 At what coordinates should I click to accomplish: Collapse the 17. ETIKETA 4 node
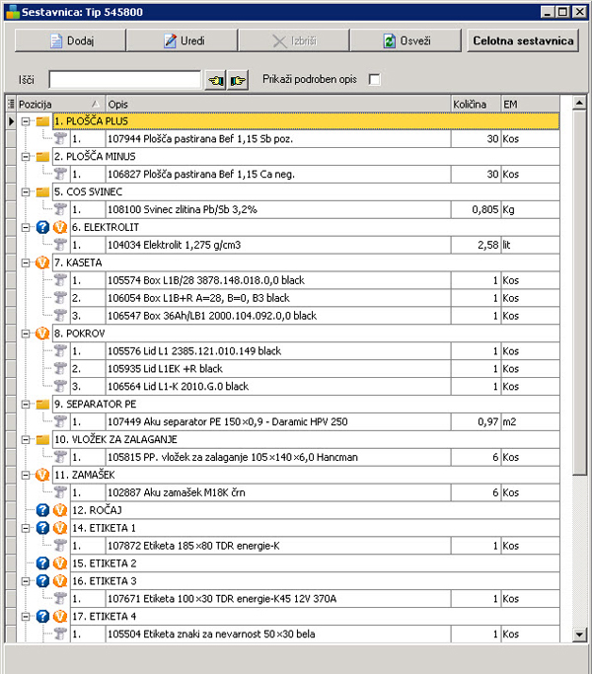pyautogui.click(x=26, y=617)
